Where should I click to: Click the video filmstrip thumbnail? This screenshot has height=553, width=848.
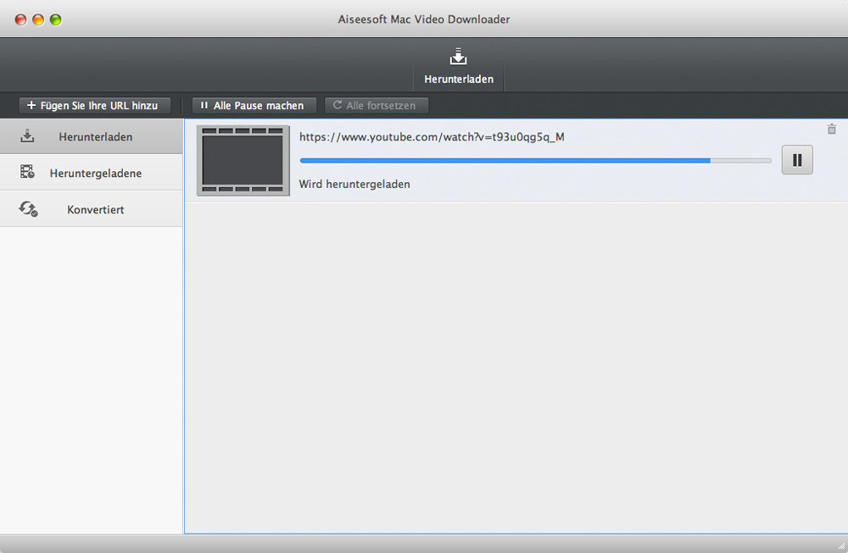(x=243, y=160)
